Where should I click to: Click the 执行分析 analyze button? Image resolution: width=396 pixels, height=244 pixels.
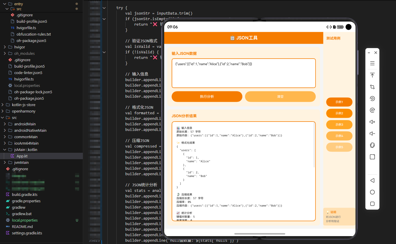[207, 96]
